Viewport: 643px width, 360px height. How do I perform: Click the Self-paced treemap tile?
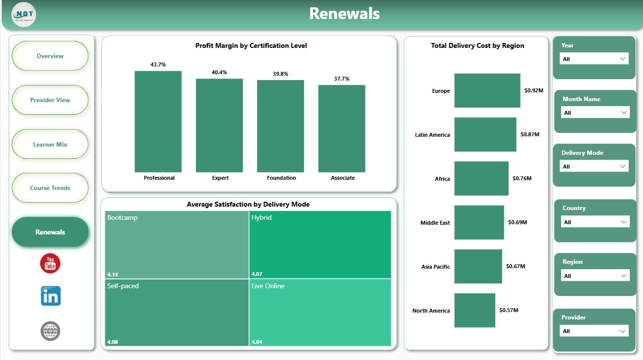pyautogui.click(x=177, y=313)
